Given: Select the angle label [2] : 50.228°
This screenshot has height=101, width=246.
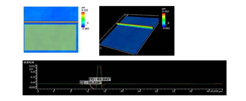Looking at the screenshot, I should [91, 82].
